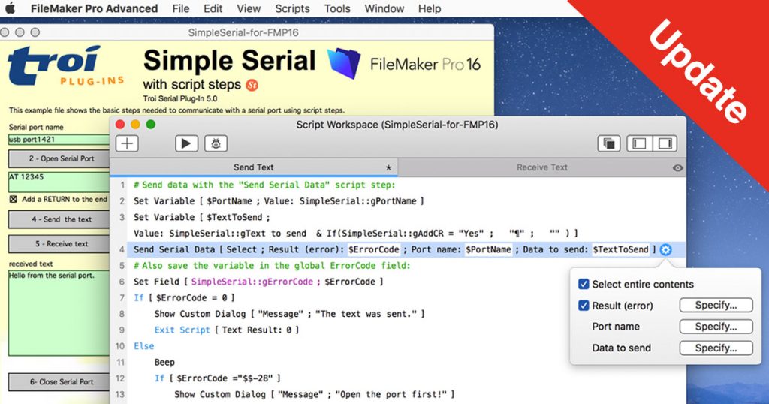The width and height of the screenshot is (769, 404).
Task: Toggle the left scripts pane
Action: [640, 143]
